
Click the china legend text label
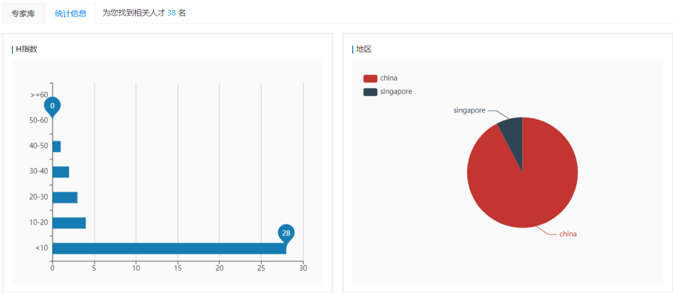coord(389,78)
